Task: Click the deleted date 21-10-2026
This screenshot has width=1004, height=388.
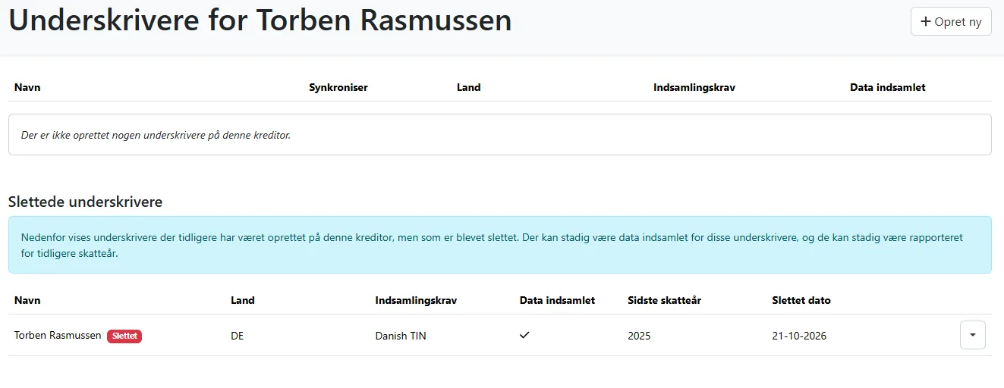Action: [799, 336]
